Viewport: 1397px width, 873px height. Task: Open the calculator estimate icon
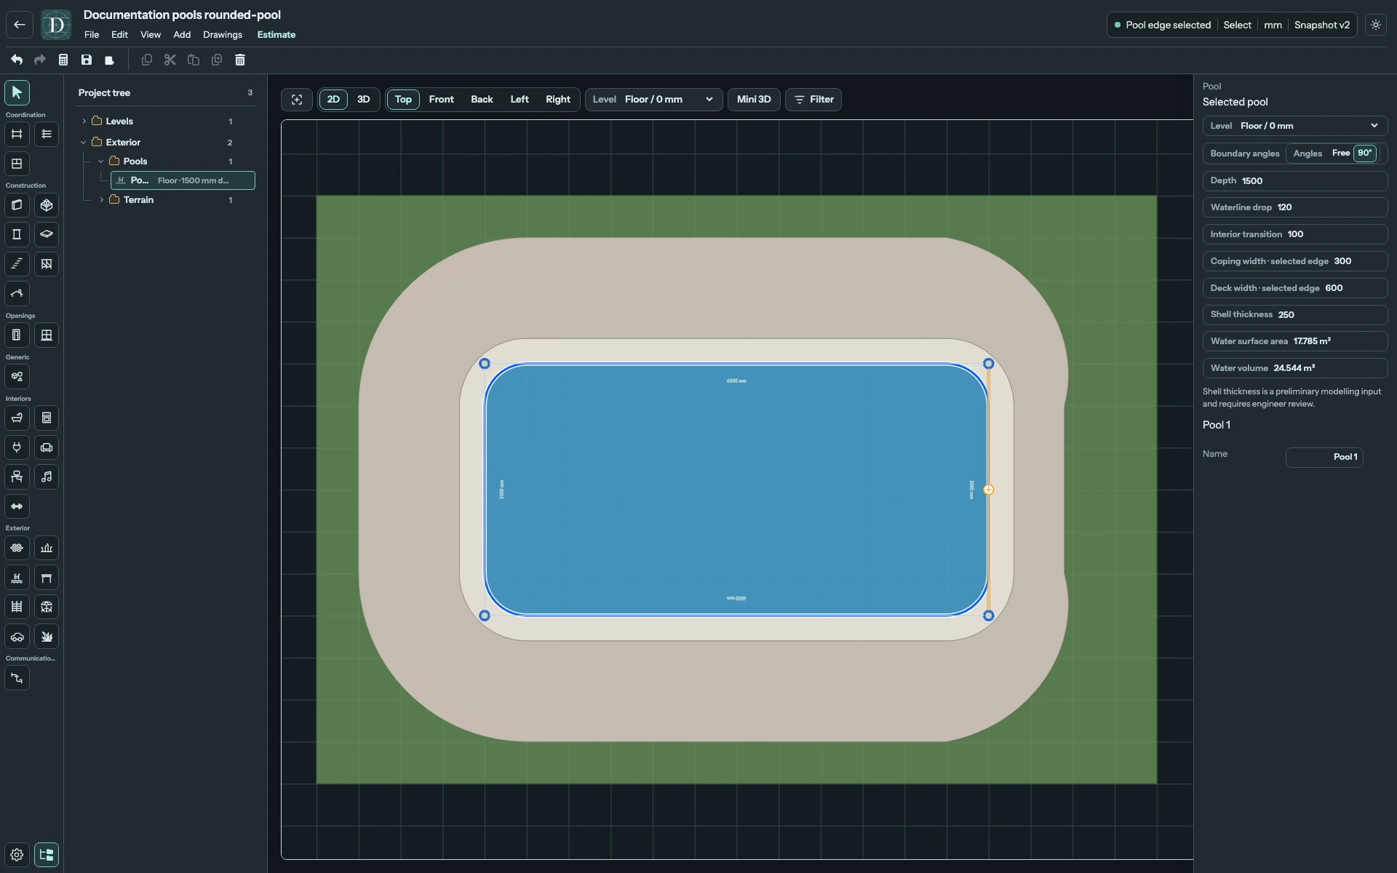click(x=63, y=60)
